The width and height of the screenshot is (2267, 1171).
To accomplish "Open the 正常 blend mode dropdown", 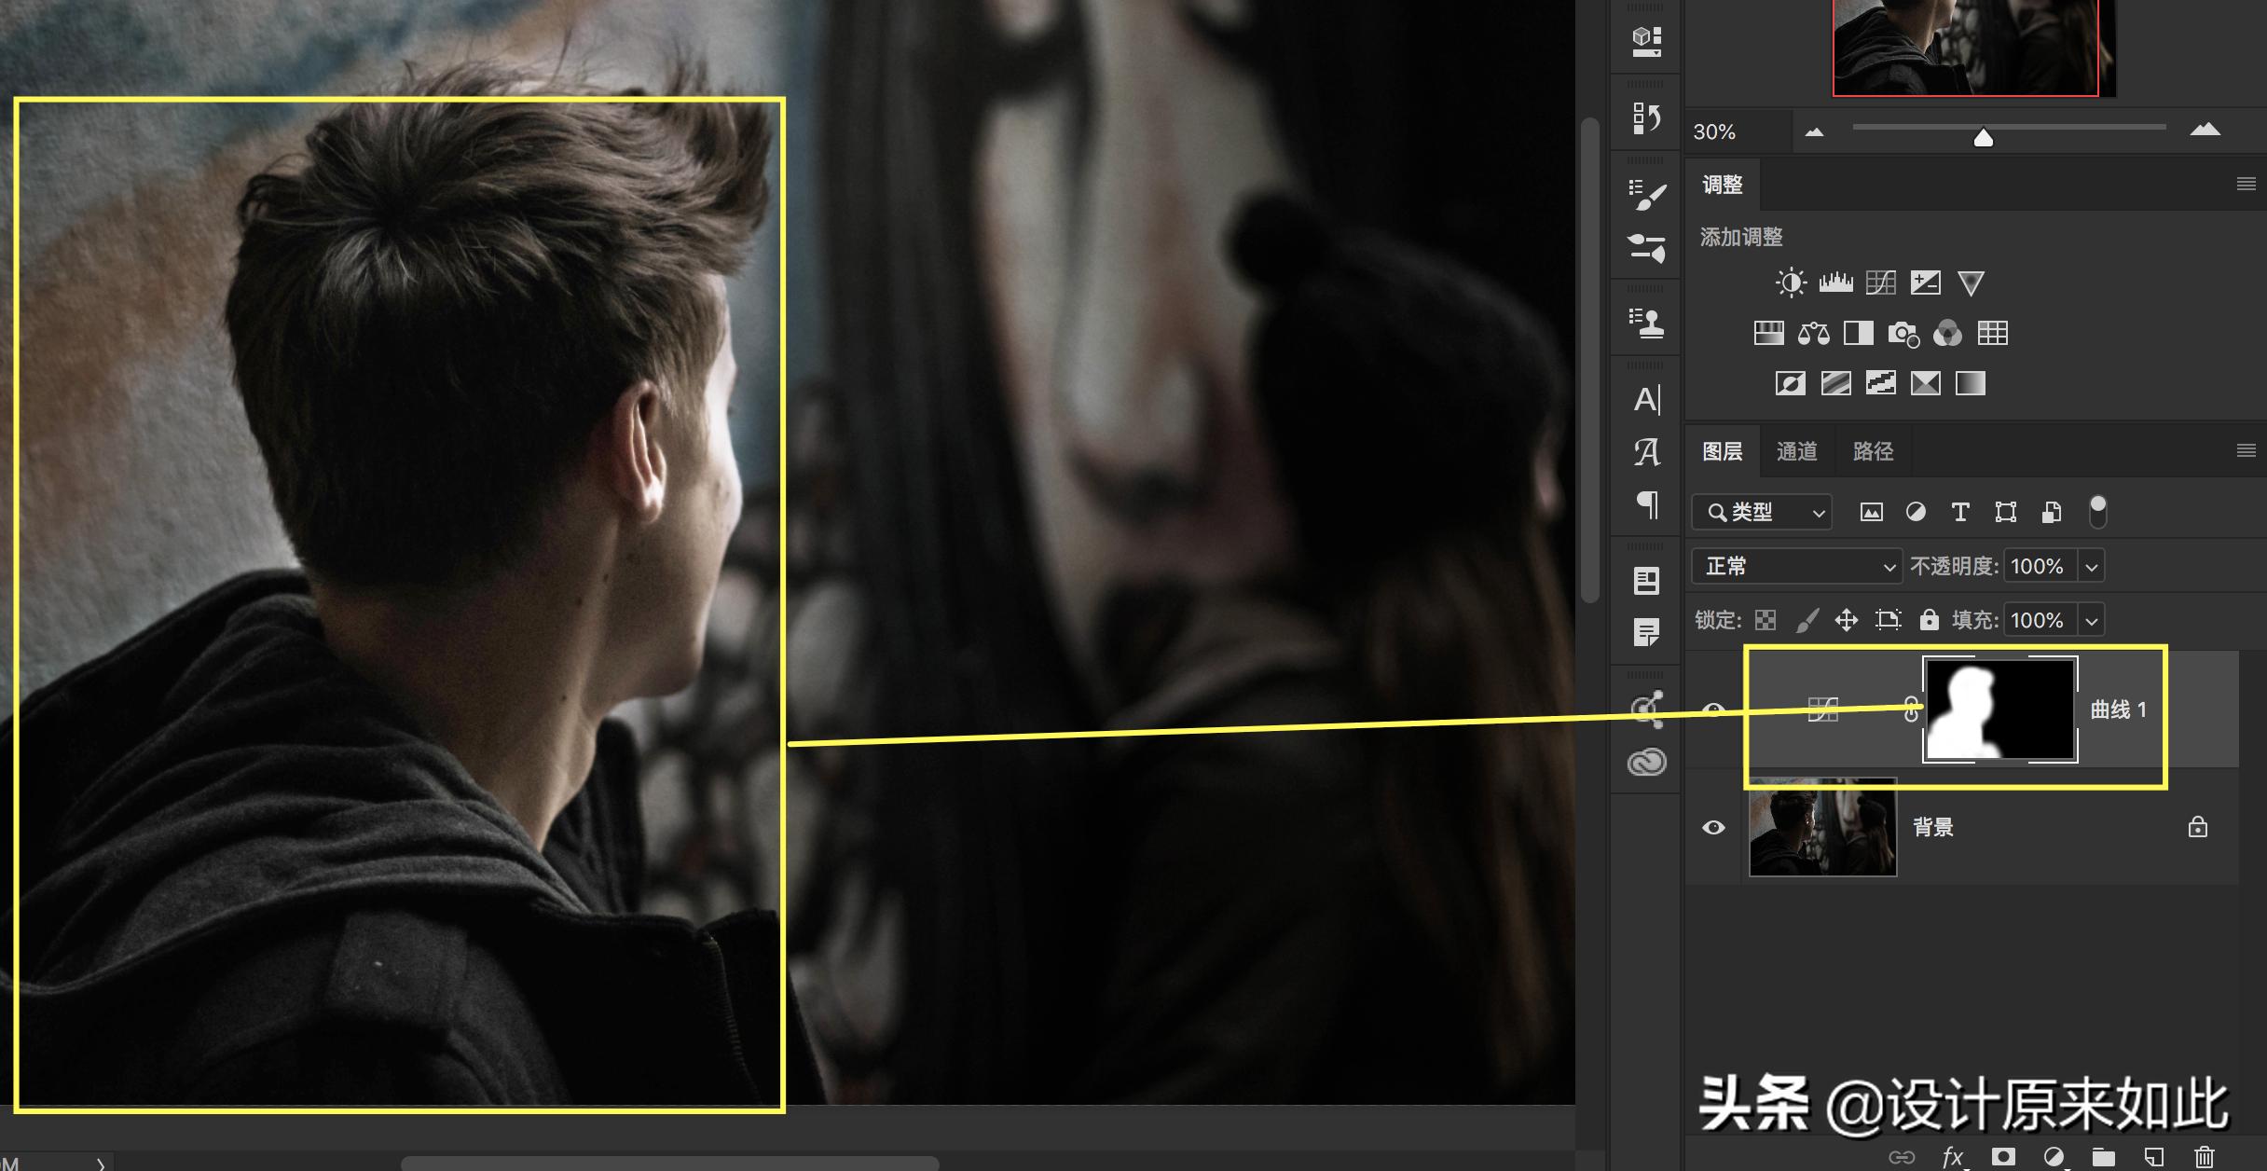I will pos(1795,566).
